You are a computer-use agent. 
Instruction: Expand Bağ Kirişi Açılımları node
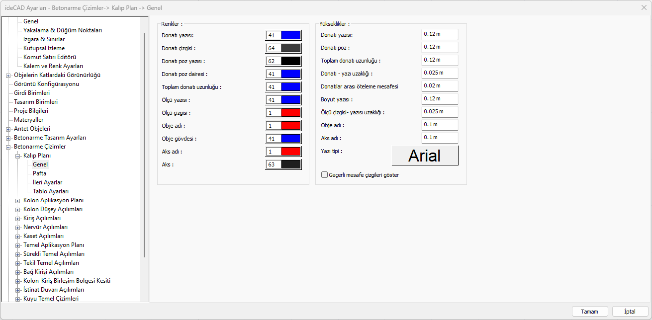18,272
